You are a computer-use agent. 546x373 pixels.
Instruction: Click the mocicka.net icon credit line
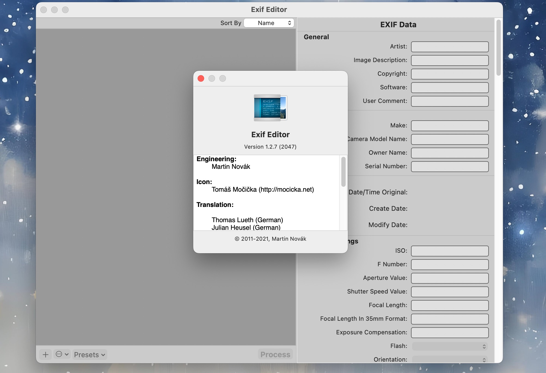(263, 189)
